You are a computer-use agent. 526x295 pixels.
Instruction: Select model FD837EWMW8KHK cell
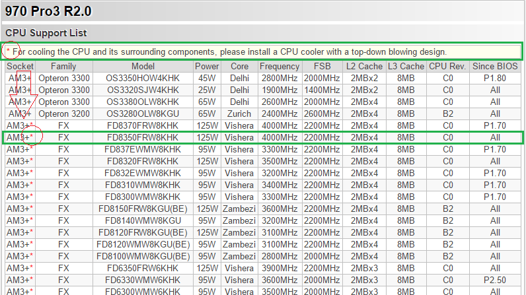pyautogui.click(x=143, y=149)
